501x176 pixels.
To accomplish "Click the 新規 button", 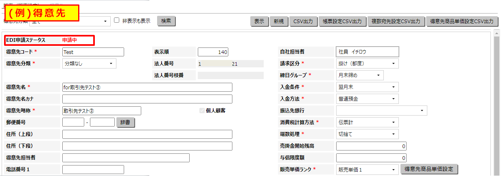I will (x=279, y=21).
